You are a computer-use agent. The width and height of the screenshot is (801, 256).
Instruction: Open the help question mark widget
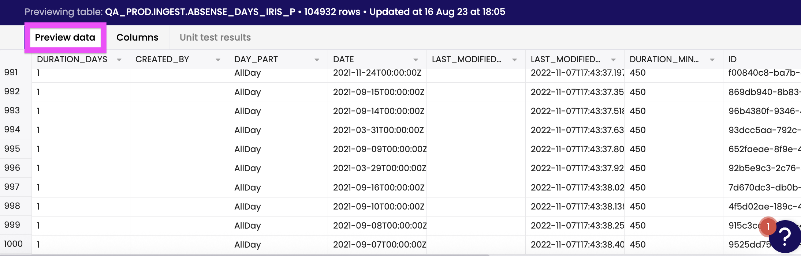785,237
